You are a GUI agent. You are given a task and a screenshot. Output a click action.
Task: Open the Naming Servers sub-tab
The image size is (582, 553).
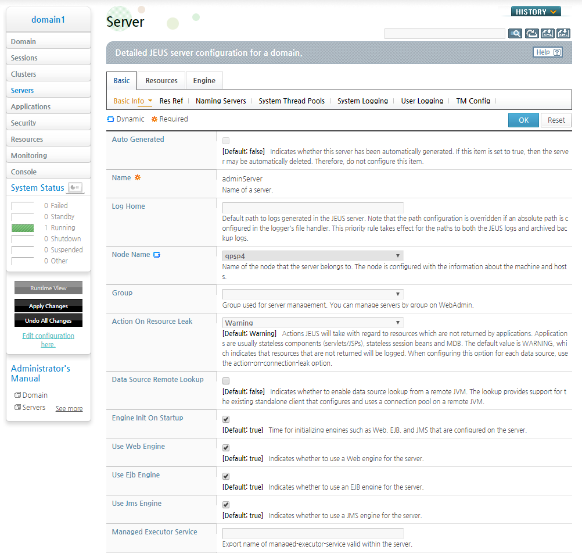click(x=221, y=101)
